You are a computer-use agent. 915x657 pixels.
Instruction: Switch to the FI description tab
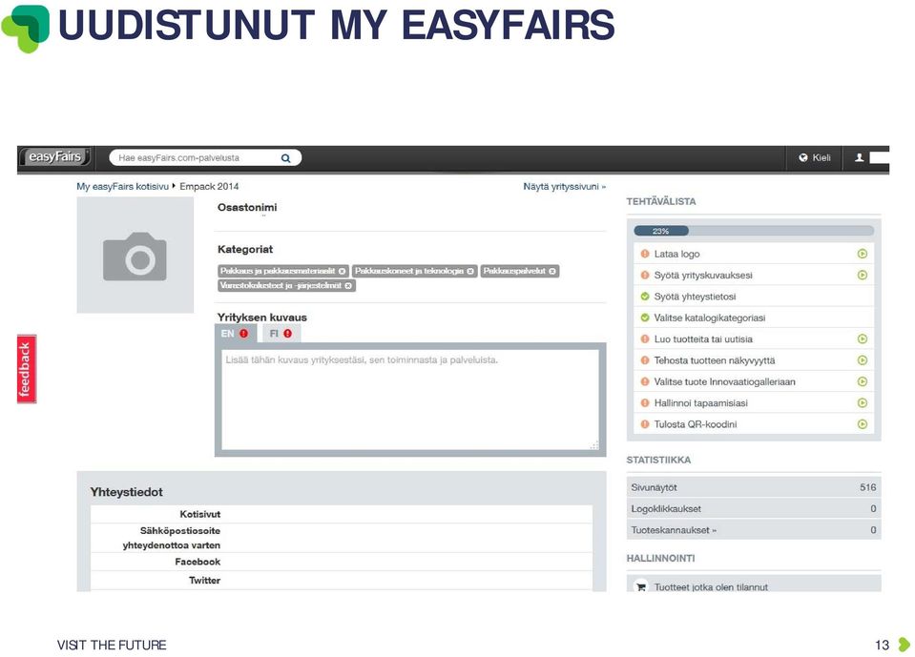coord(281,334)
